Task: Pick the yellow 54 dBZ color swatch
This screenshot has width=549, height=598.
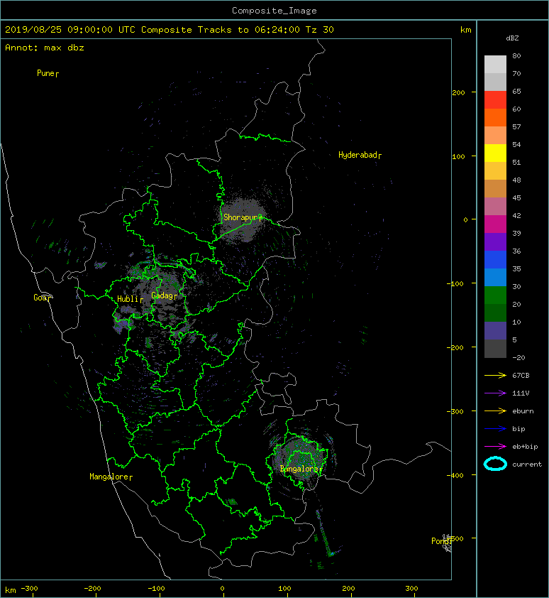Action: [495, 153]
